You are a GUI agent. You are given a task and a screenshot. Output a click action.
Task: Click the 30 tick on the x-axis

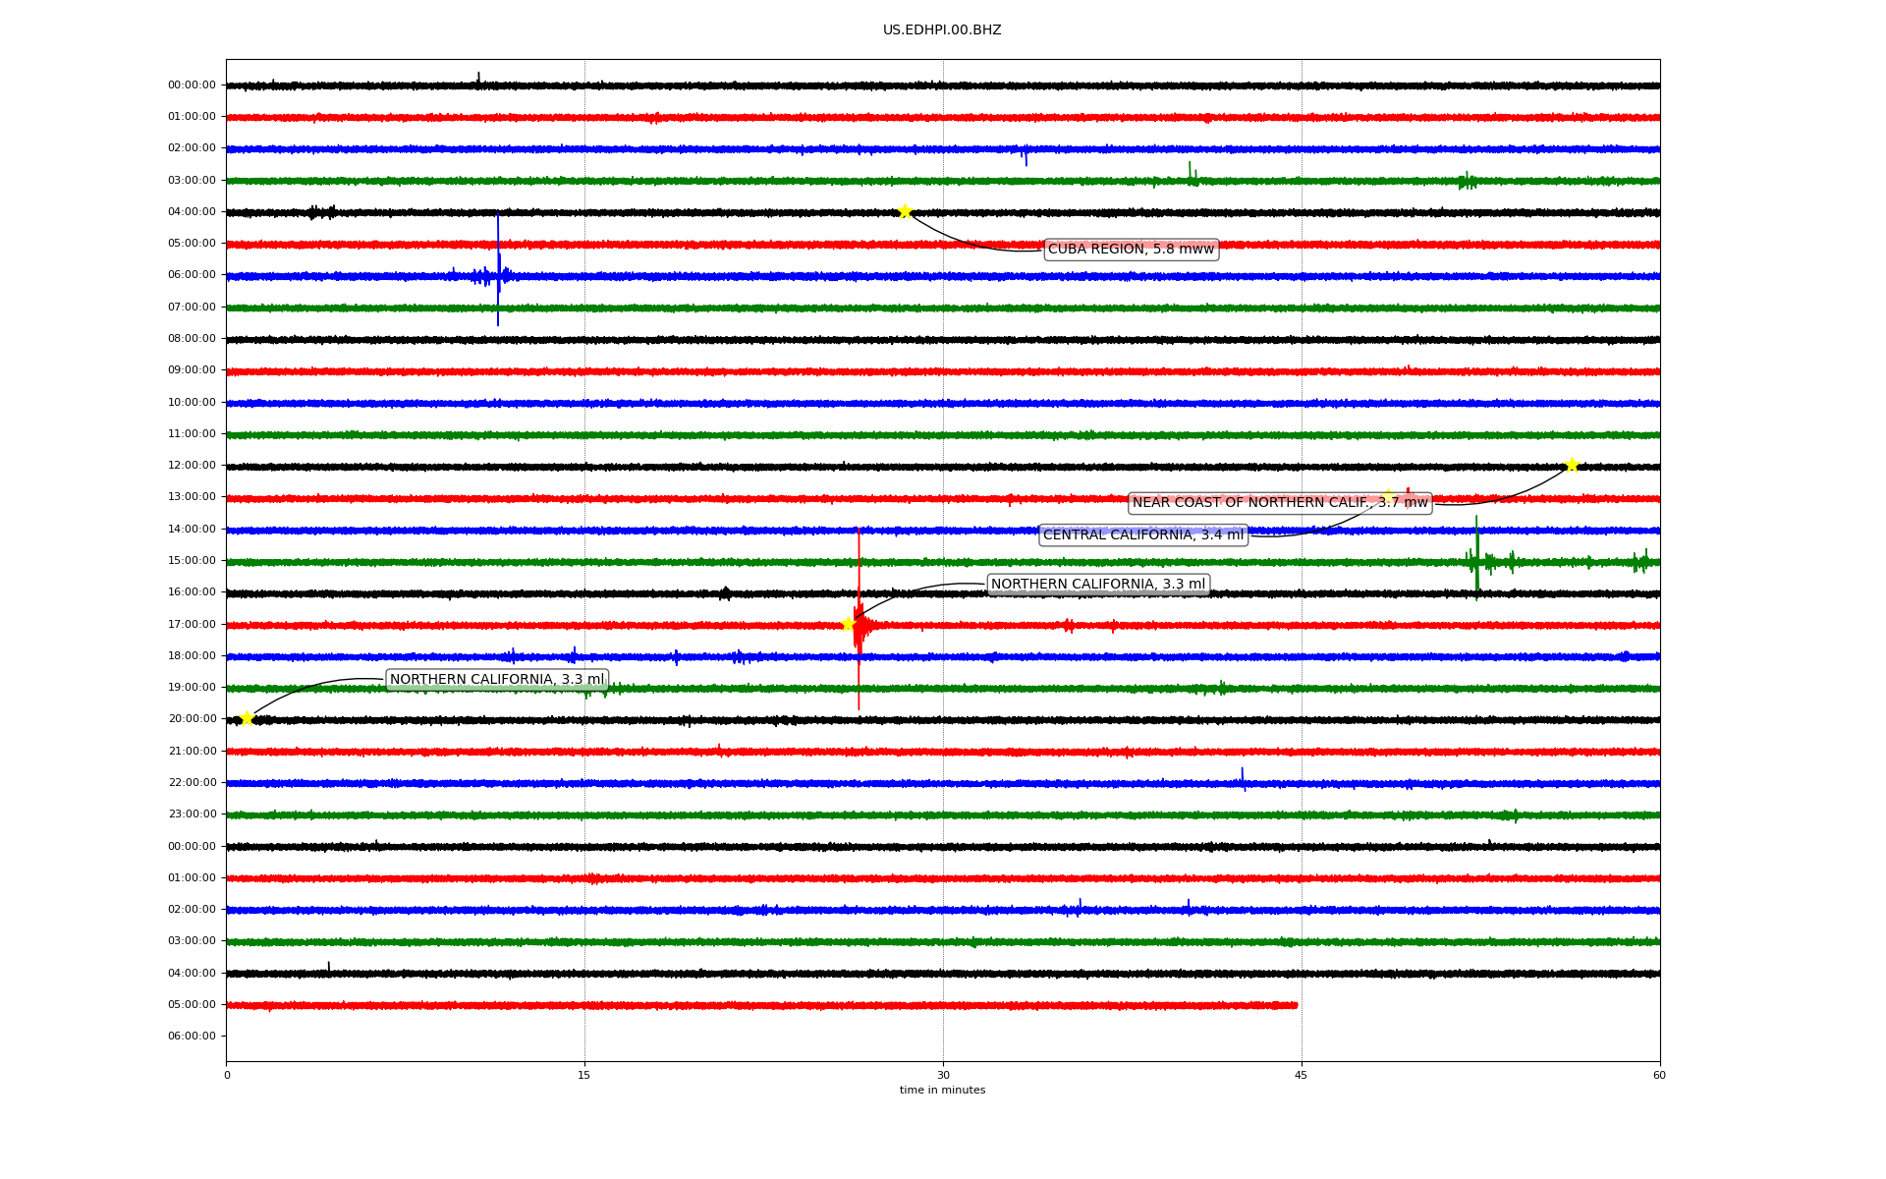point(943,1075)
